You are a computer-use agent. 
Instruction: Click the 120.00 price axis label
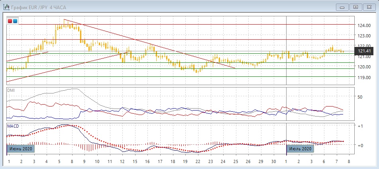(x=364, y=67)
